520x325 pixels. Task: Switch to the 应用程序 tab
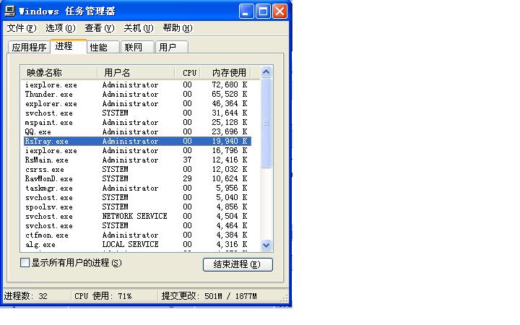point(29,47)
